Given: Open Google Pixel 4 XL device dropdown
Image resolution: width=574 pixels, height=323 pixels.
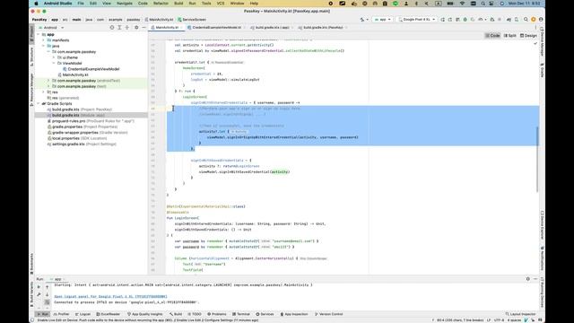Looking at the screenshot, I should [x=417, y=20].
